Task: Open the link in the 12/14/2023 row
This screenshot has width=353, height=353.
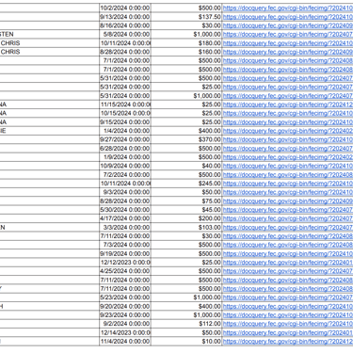Action: tap(288, 332)
